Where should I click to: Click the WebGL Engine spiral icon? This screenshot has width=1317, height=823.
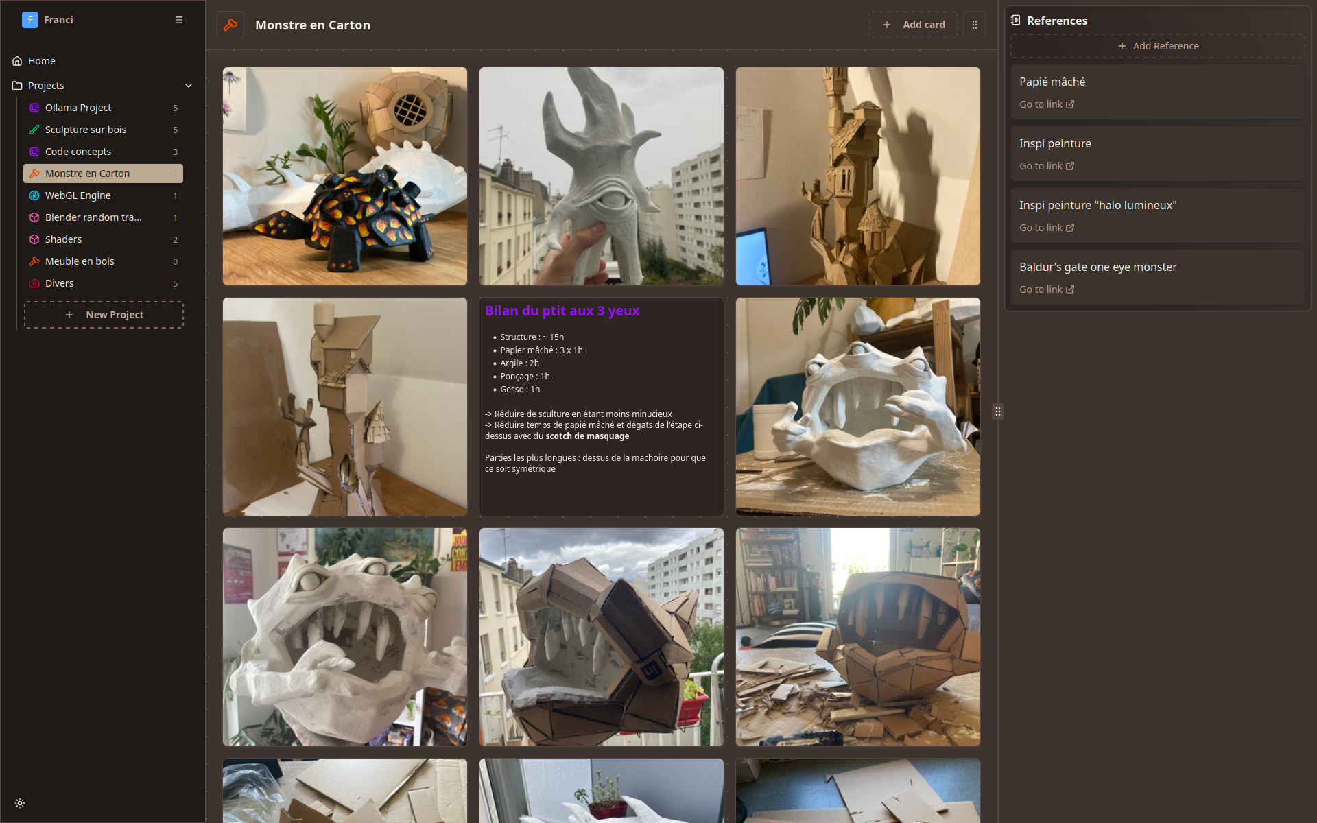click(34, 195)
